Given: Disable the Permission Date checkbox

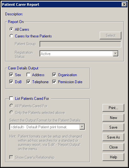Looking at the screenshot, I should tap(54, 82).
